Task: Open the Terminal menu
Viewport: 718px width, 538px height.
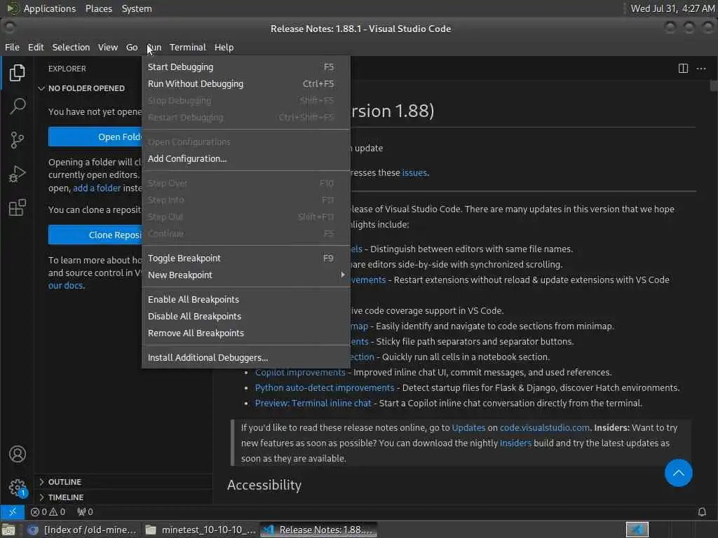Action: (188, 47)
